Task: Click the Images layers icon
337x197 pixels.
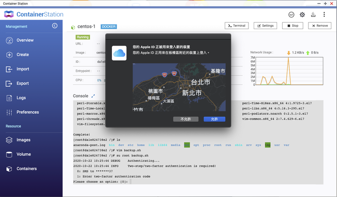Action: (9, 140)
